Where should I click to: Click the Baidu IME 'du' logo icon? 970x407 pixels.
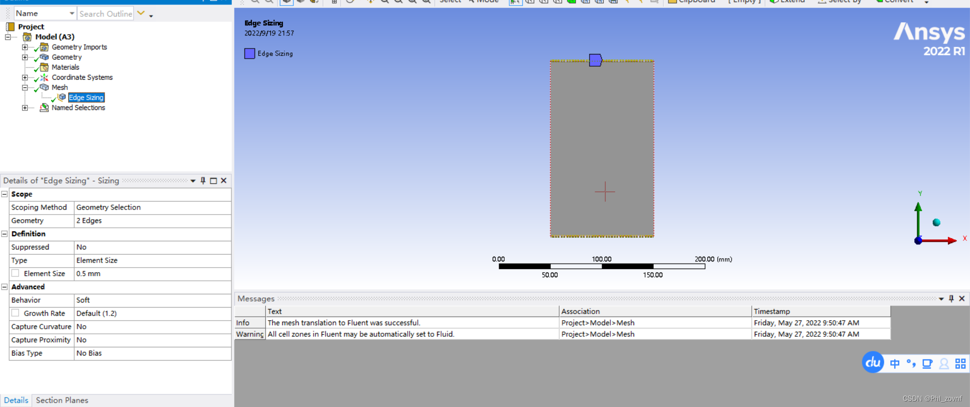pos(872,362)
